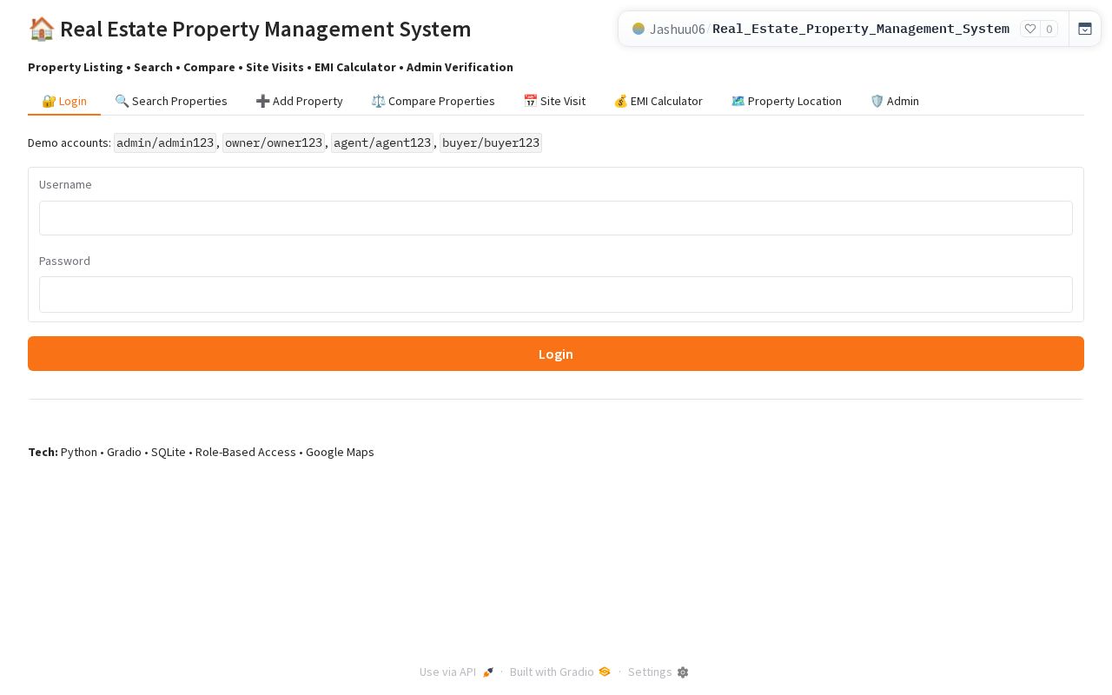Click the owner/owner123 demo account text
The height and width of the screenshot is (695, 1112).
point(274,142)
